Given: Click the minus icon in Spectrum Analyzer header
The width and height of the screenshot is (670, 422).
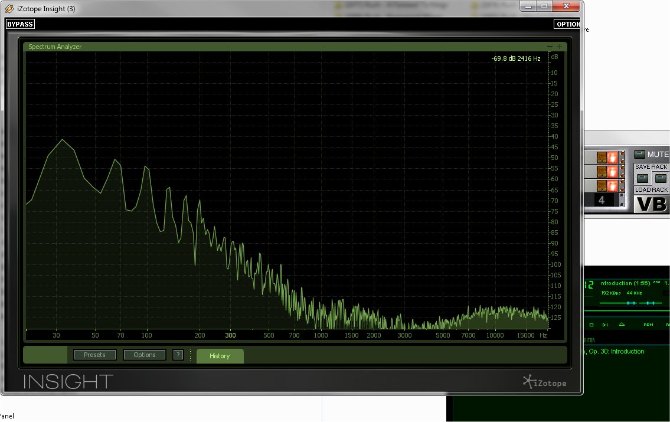Looking at the screenshot, I should pyautogui.click(x=550, y=47).
